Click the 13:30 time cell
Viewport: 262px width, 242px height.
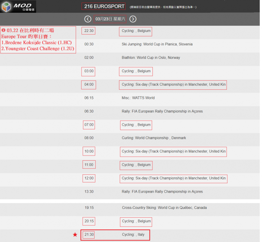89,191
